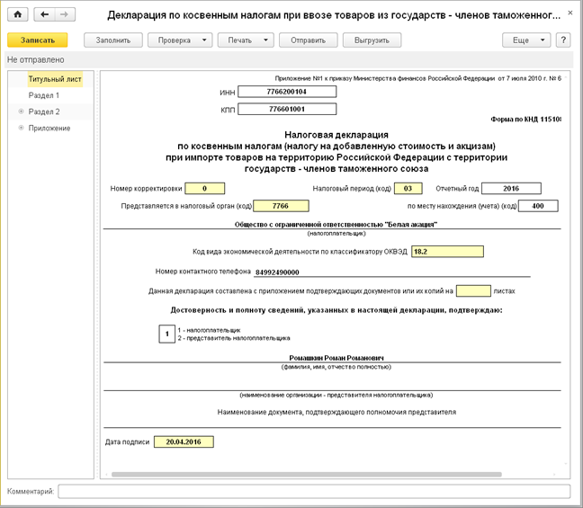583x508 pixels.
Task: Click the КПП field
Action: 287,110
